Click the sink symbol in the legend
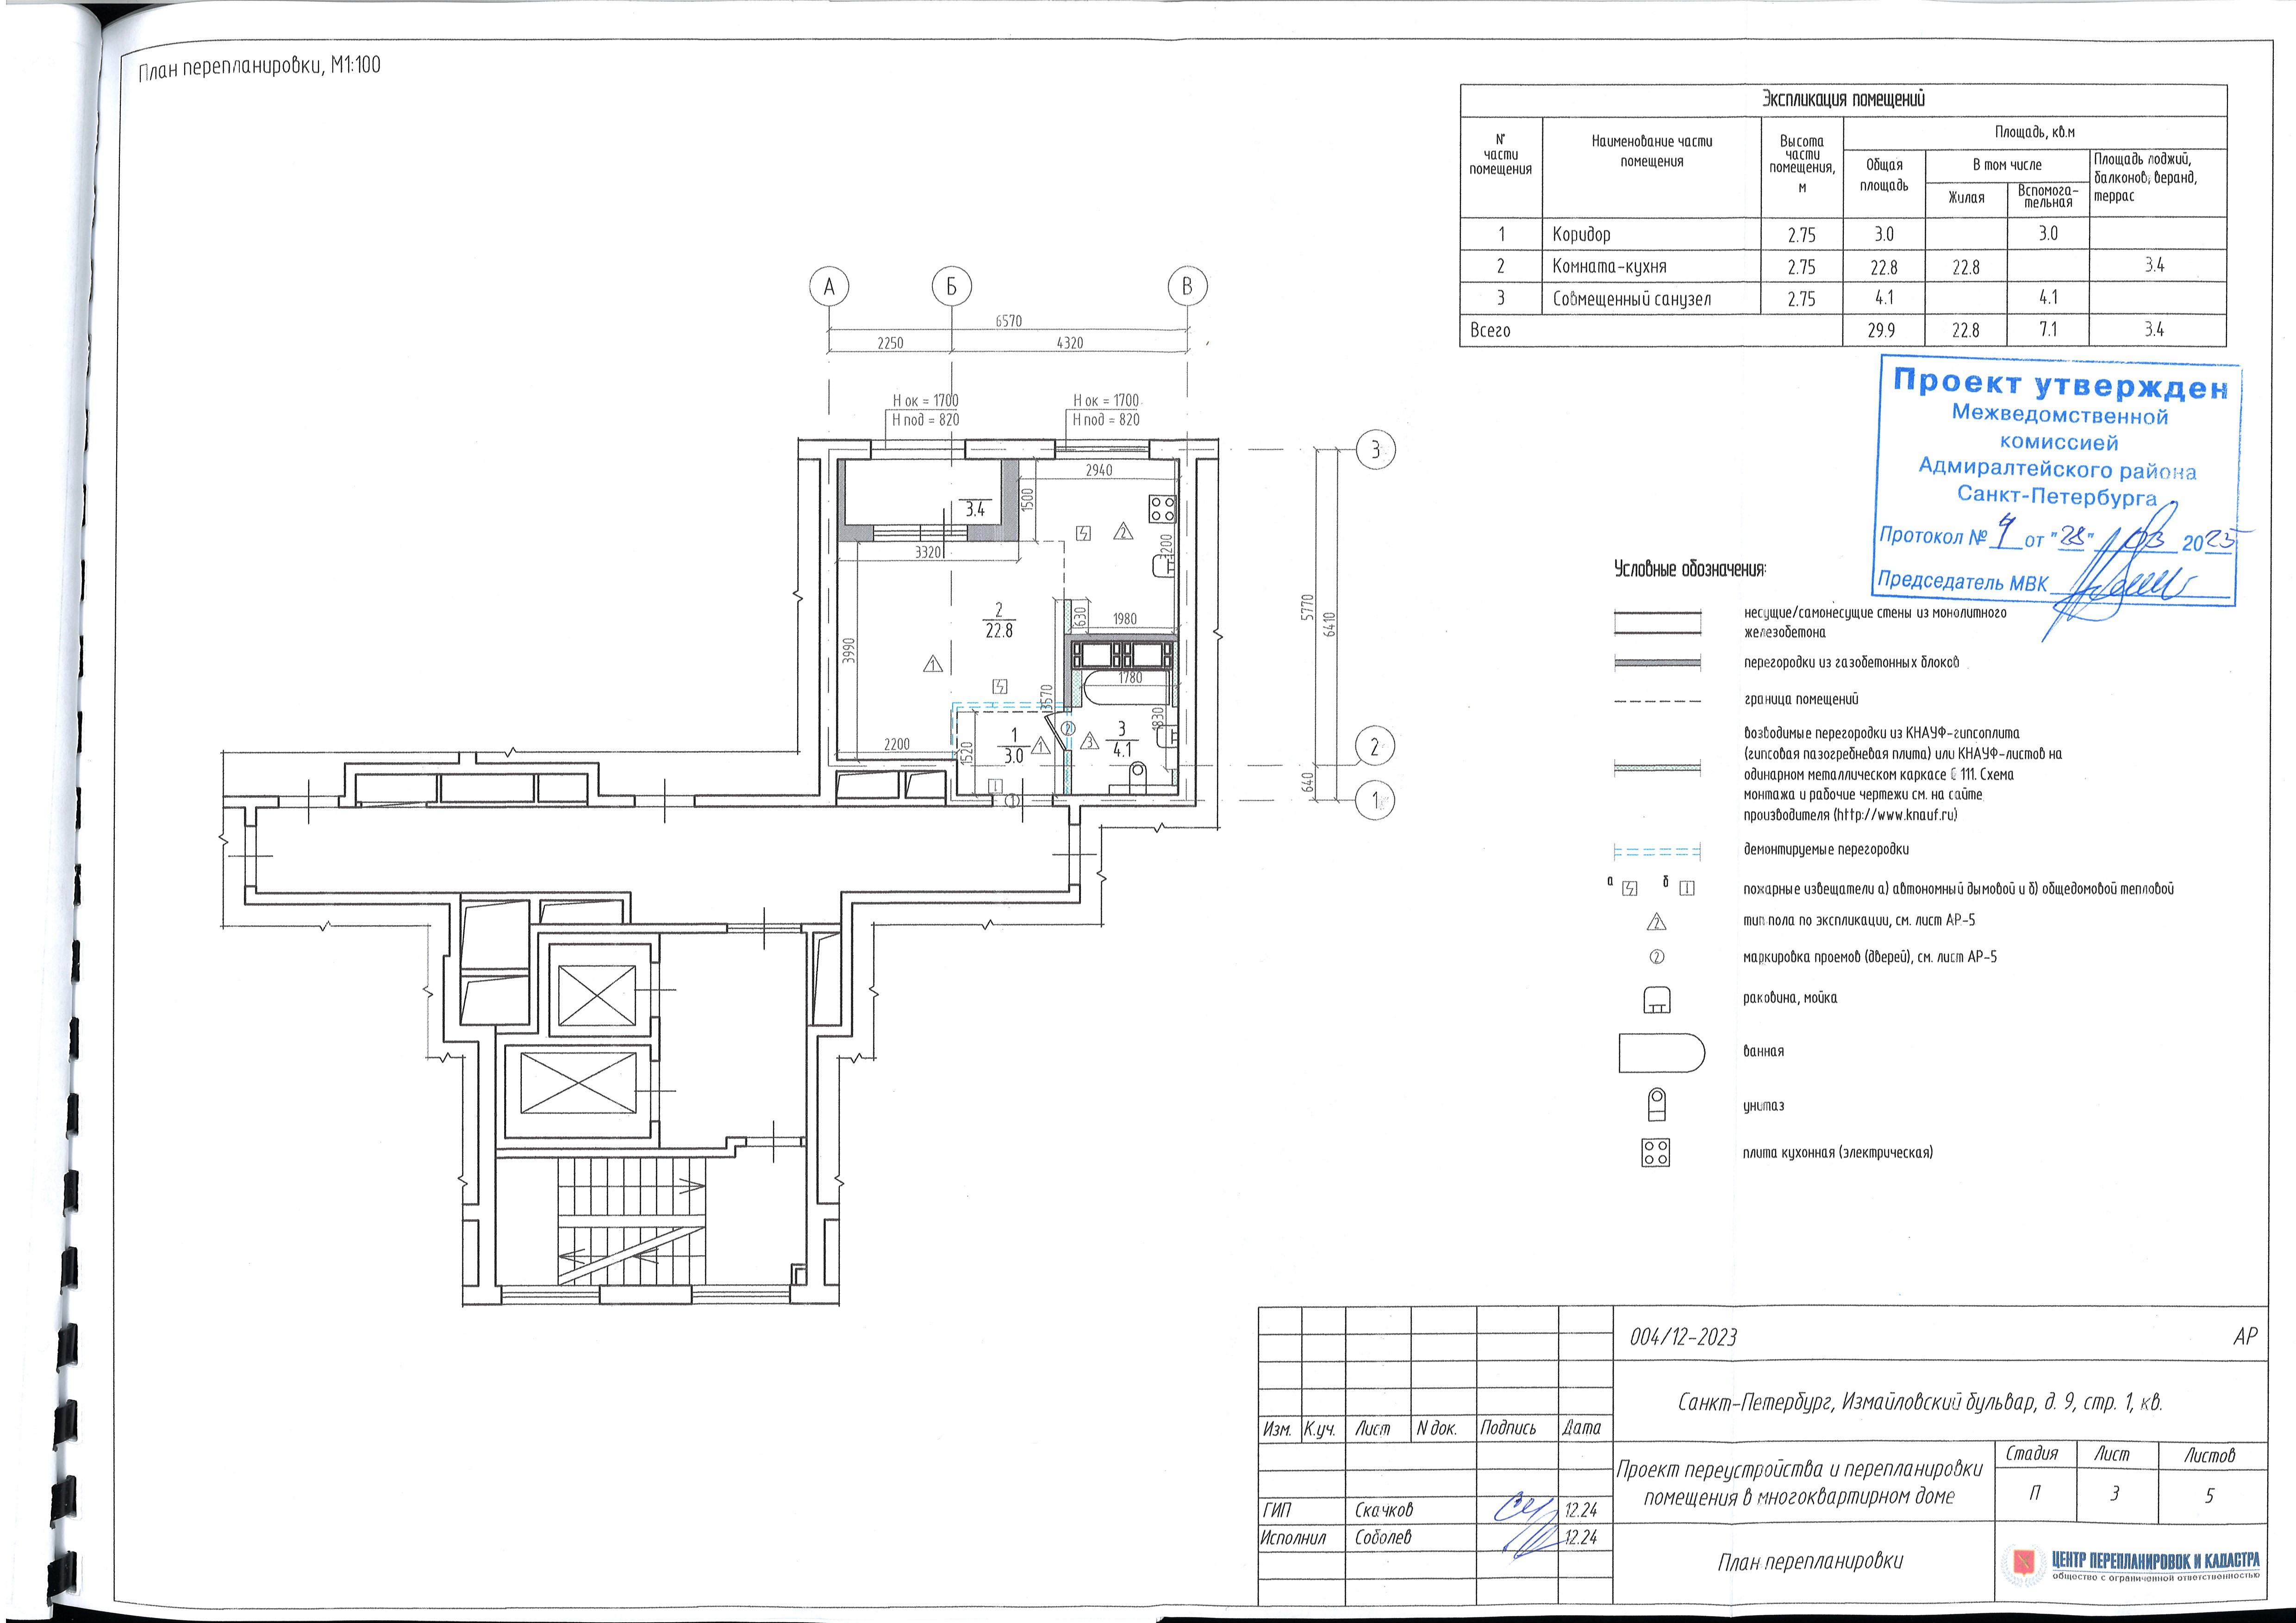 click(1657, 999)
